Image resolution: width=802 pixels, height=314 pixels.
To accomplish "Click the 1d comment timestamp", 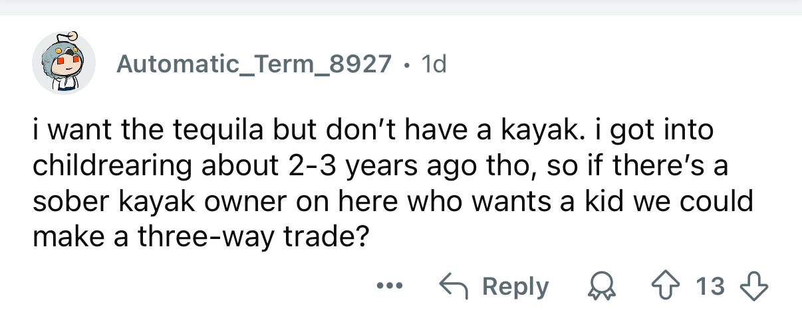I will (x=434, y=64).
